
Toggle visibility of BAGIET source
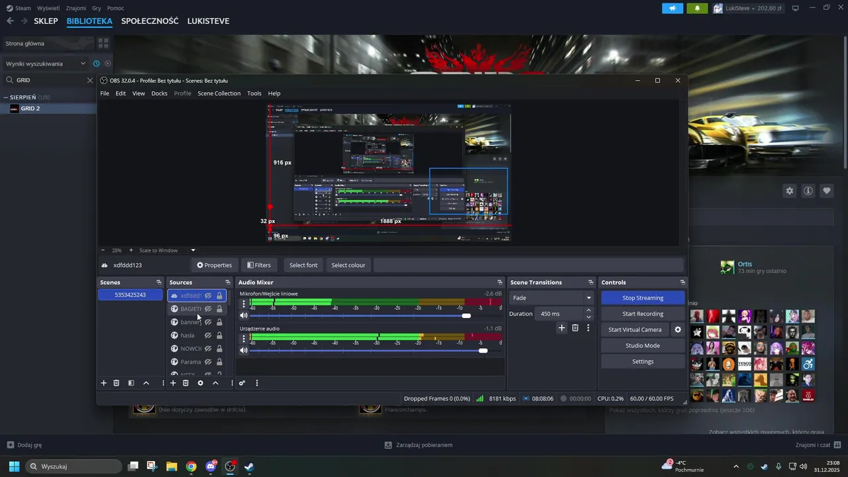(x=208, y=309)
